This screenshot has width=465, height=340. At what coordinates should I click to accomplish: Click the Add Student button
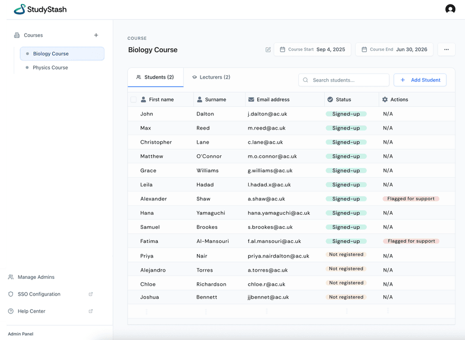pyautogui.click(x=420, y=80)
